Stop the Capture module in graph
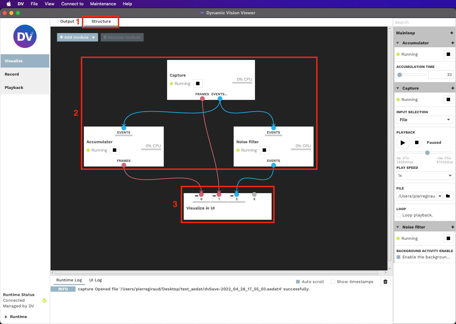The image size is (456, 324). (198, 84)
